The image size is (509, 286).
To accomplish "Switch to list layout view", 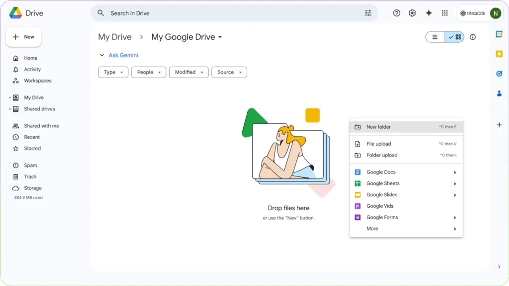I will click(435, 37).
